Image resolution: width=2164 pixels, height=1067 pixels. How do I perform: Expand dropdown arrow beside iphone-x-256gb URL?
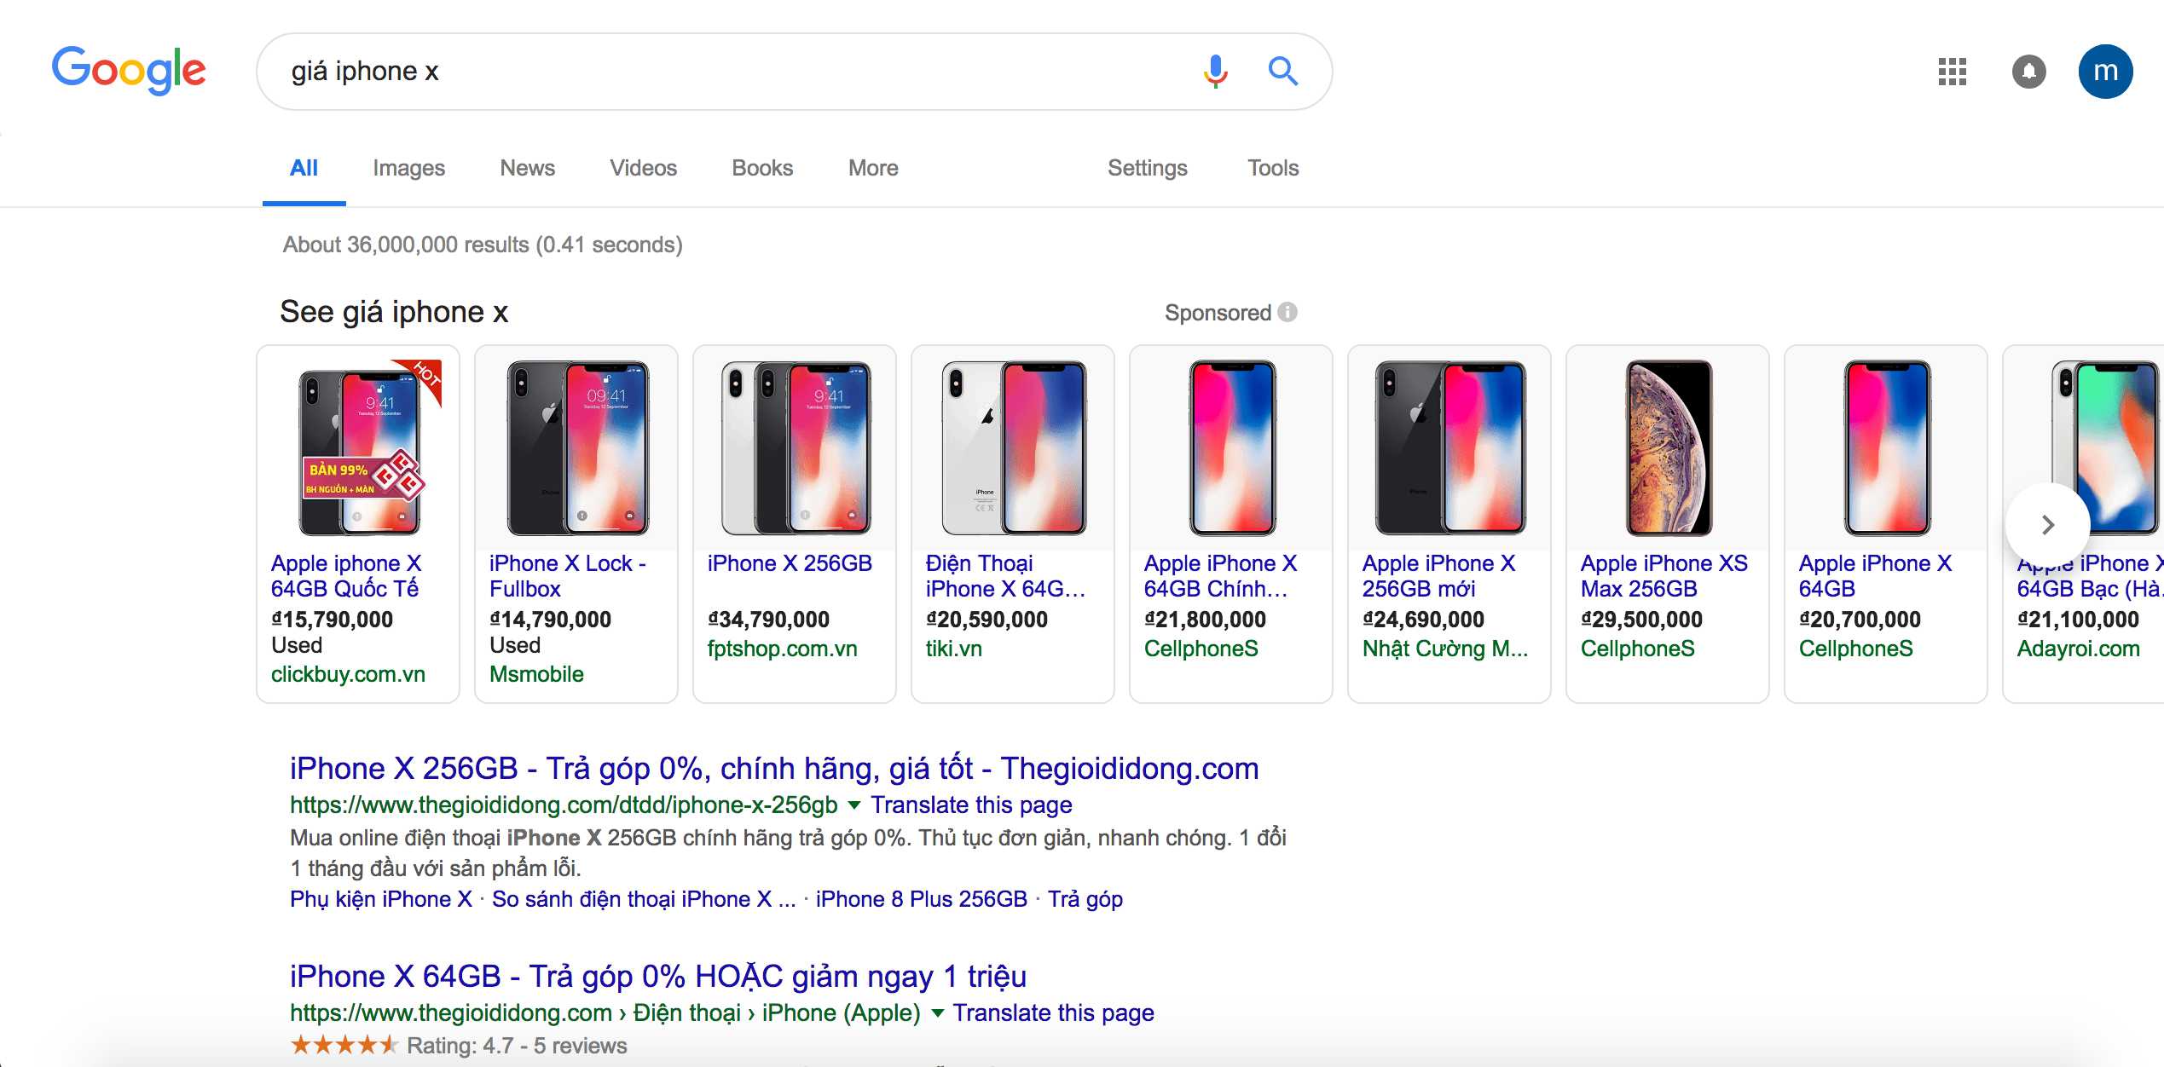tap(854, 805)
